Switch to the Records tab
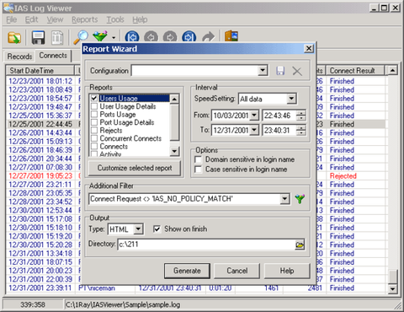 point(19,56)
